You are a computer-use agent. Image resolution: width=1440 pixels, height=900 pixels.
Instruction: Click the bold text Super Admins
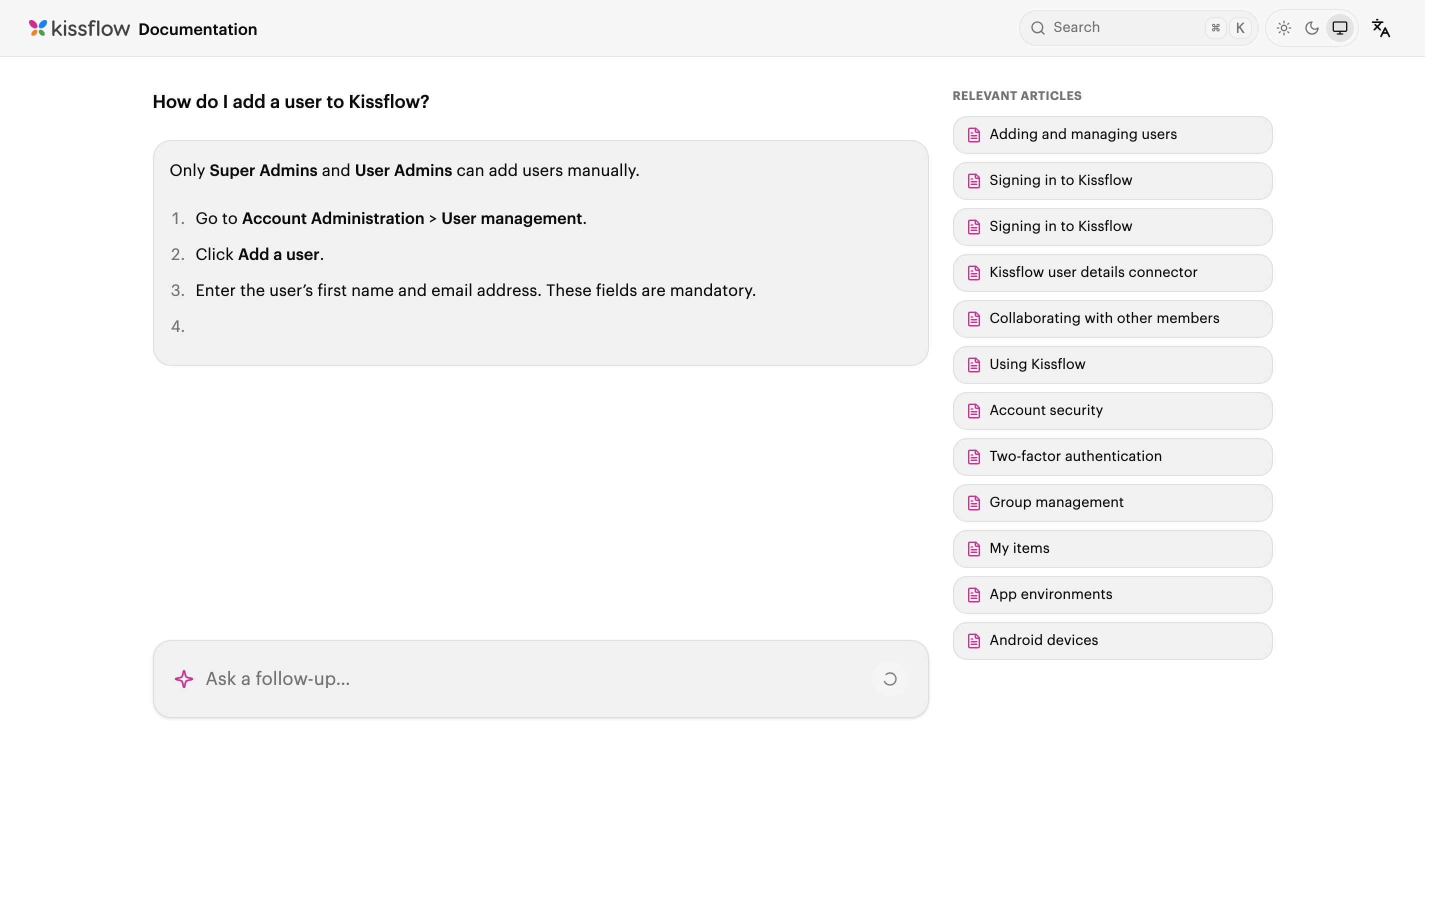tap(263, 170)
